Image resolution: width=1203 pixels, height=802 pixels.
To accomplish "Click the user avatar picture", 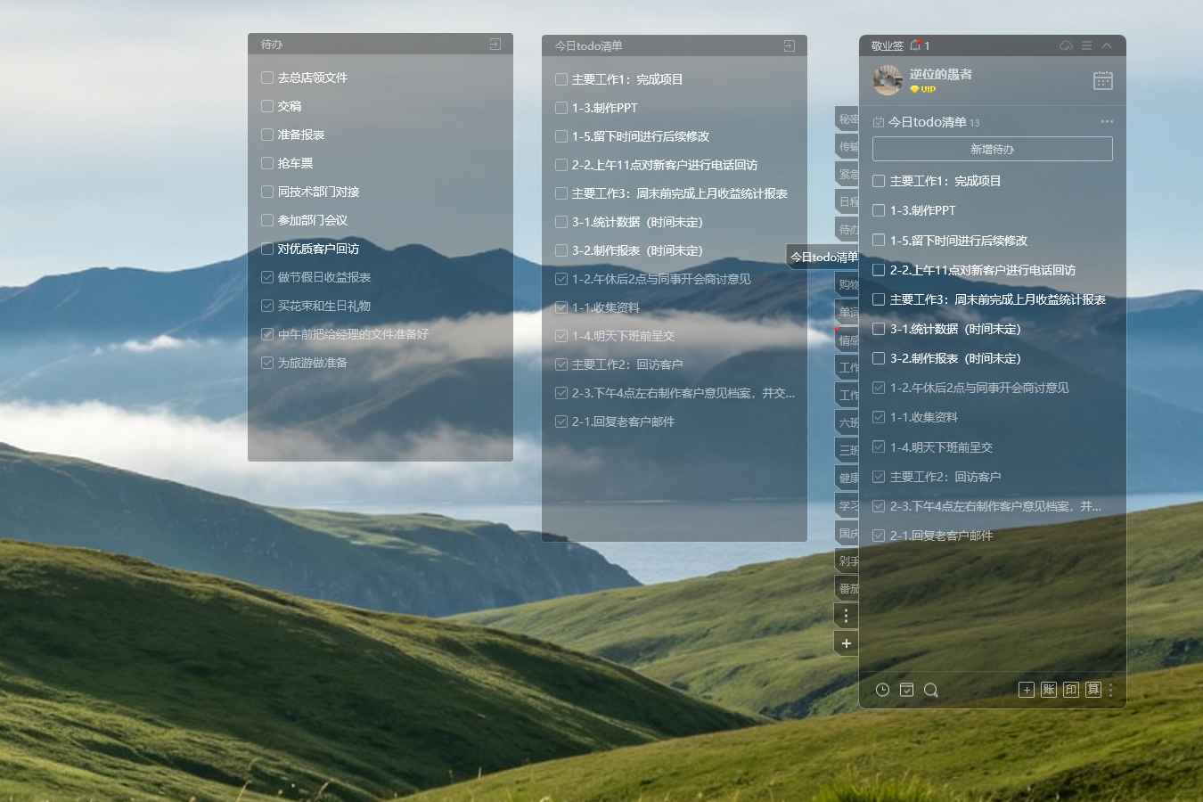I will (x=888, y=80).
